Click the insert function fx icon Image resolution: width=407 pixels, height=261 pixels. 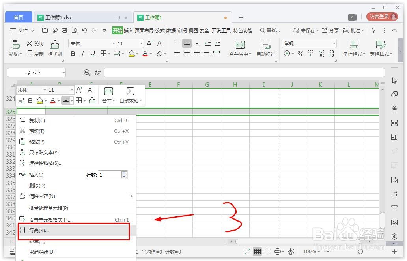[x=97, y=73]
